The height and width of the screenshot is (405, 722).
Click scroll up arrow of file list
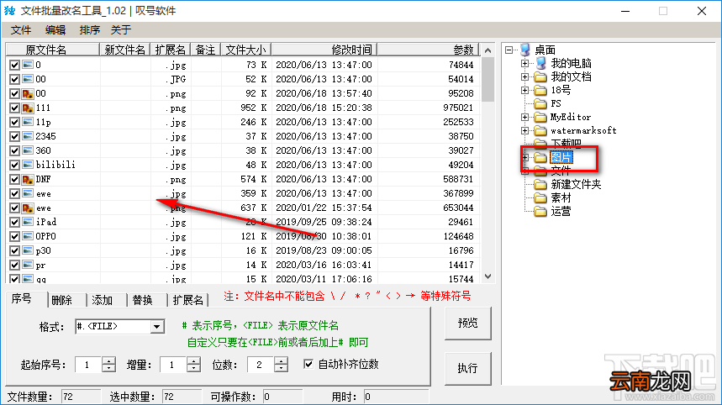(488, 50)
